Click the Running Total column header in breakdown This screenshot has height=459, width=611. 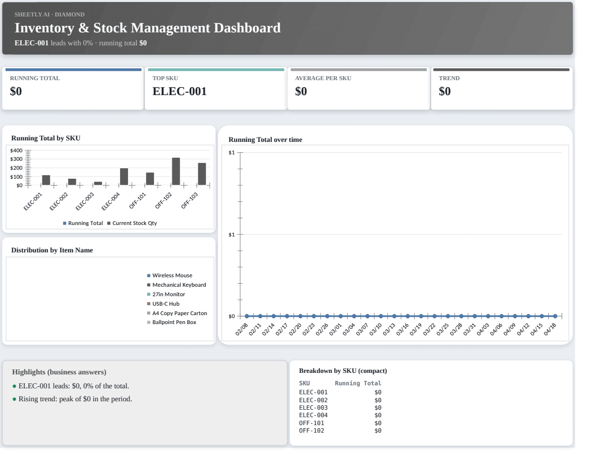[358, 383]
